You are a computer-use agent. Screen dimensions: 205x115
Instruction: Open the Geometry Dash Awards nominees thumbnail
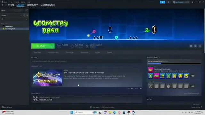(47, 77)
